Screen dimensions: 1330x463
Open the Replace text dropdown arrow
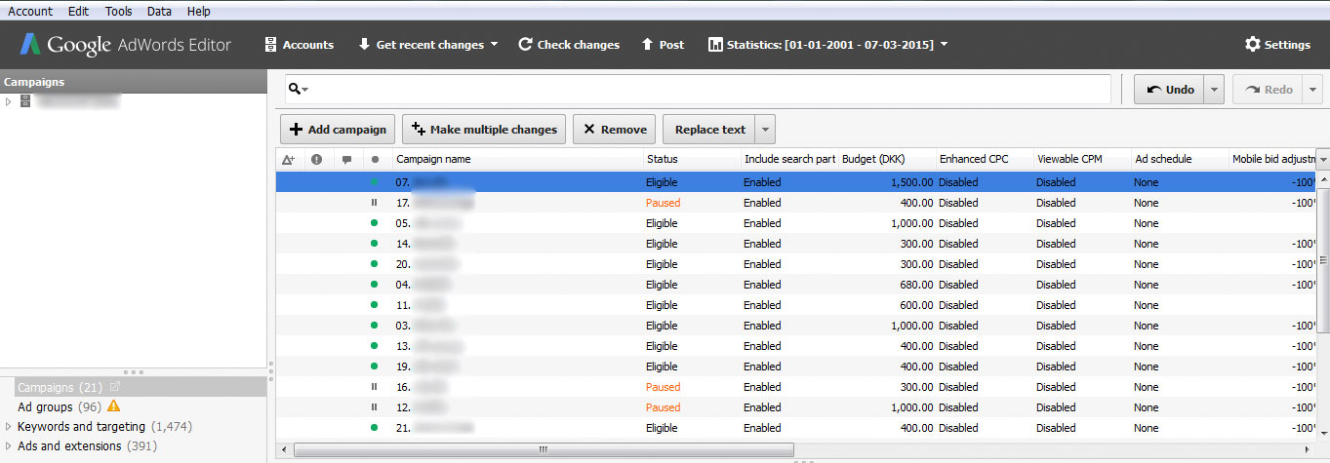click(x=765, y=130)
